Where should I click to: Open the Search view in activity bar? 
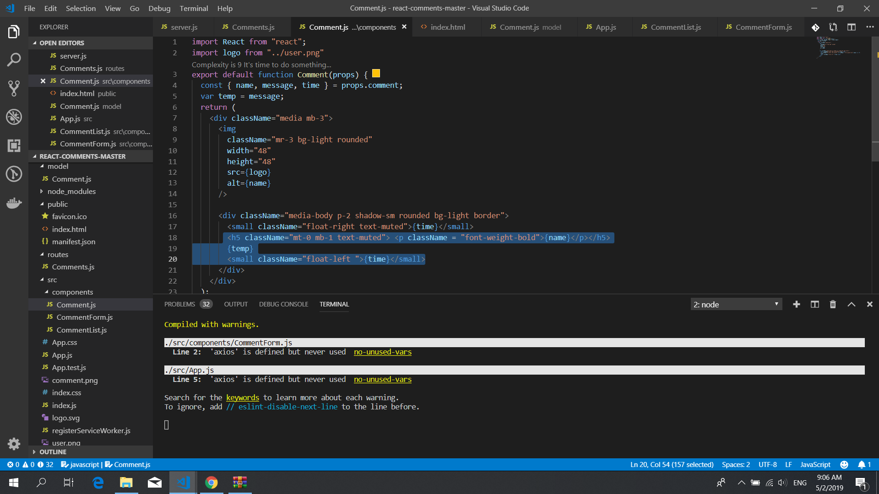tap(14, 59)
